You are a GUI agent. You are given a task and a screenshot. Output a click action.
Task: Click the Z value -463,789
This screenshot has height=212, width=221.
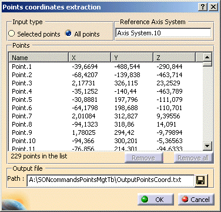(x=169, y=91)
